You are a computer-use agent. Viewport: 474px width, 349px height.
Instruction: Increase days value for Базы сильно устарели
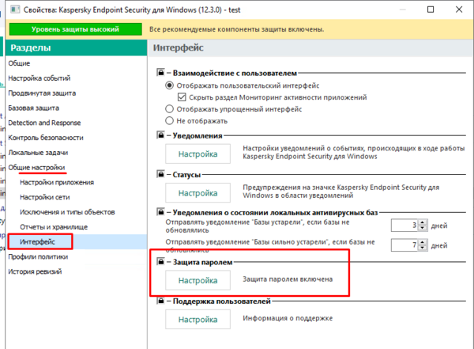coord(423,242)
